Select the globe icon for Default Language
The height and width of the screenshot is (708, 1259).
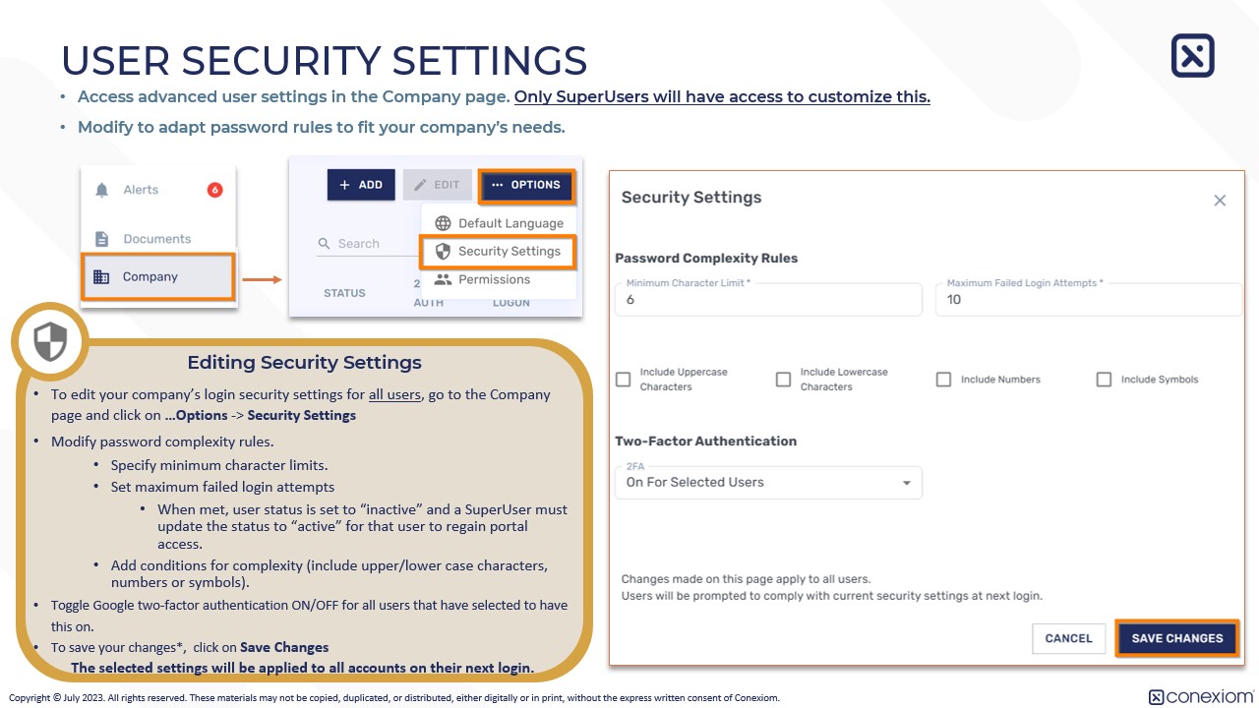point(444,222)
